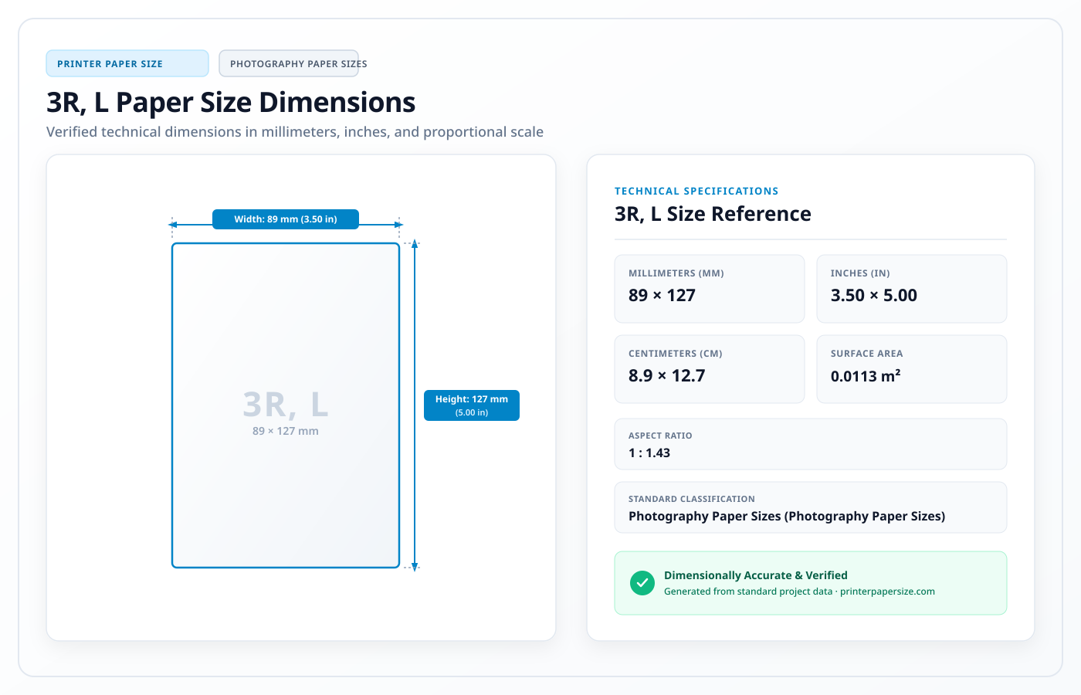Click the Width: 89 mm label
This screenshot has width=1081, height=695.
point(286,219)
